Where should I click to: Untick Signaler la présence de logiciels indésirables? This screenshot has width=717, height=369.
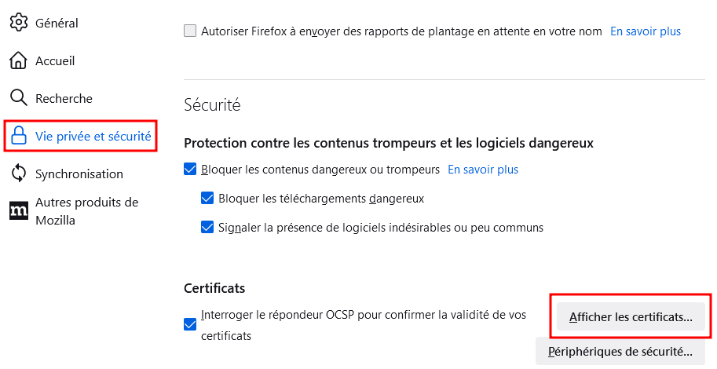[x=207, y=227]
